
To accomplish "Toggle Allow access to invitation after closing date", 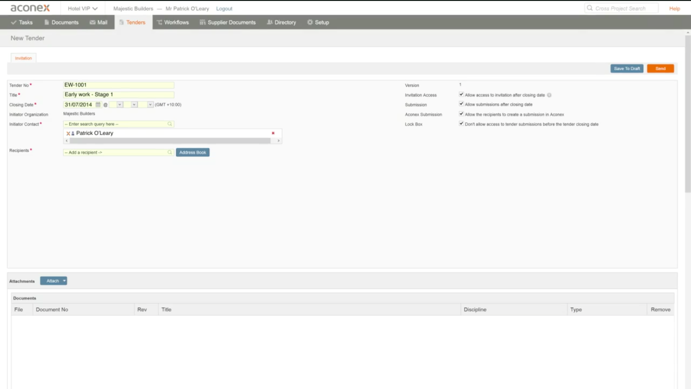I will [x=461, y=94].
